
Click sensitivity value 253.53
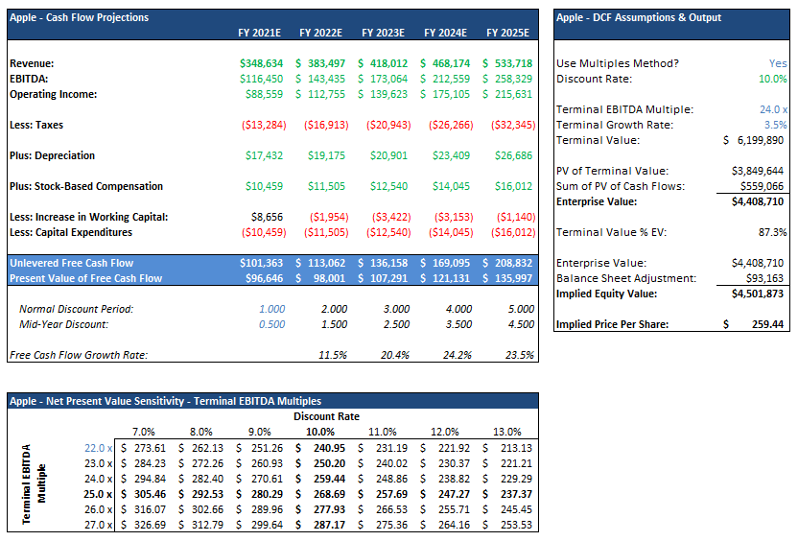[x=516, y=525]
